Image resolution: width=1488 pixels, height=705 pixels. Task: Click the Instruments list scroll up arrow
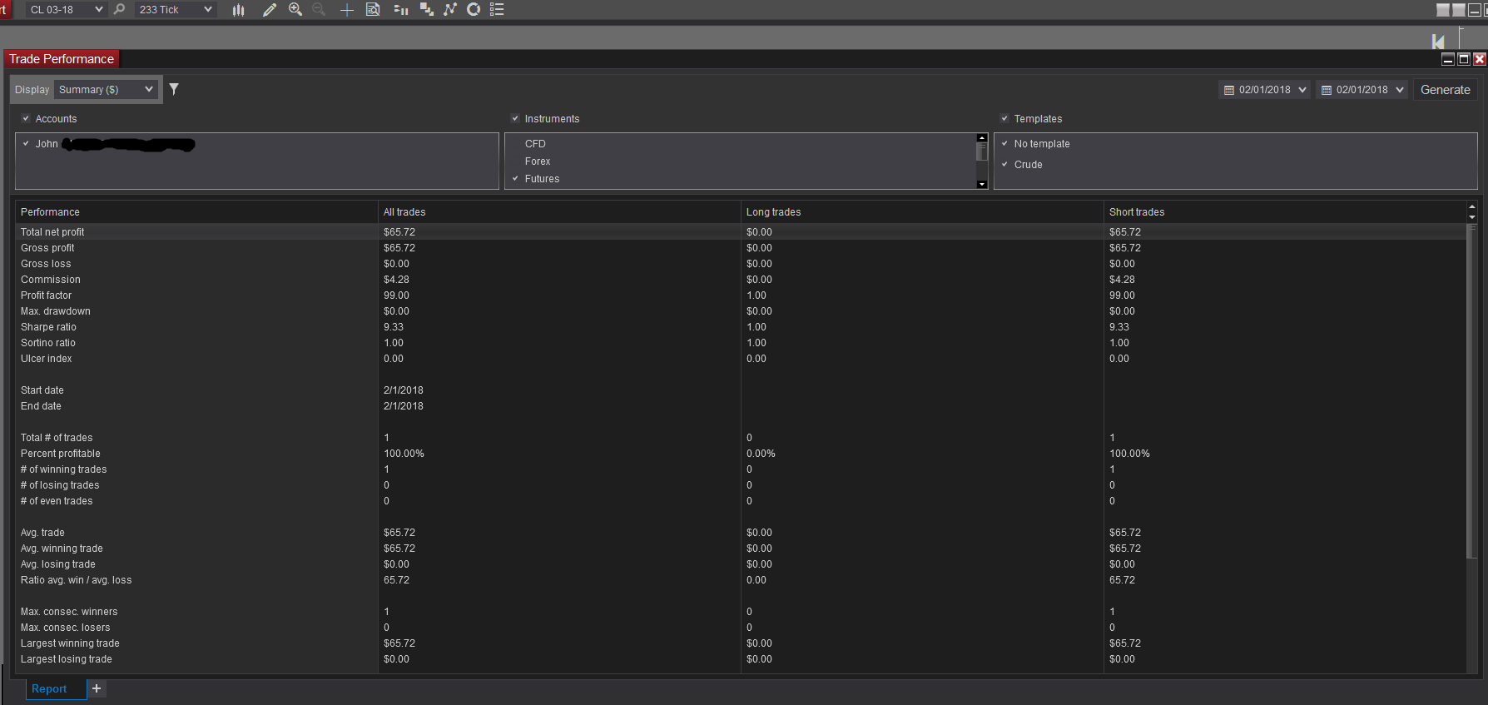point(982,138)
